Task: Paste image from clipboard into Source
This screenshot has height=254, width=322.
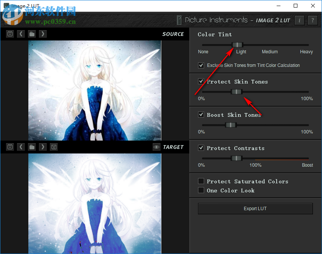Action: tap(10, 34)
